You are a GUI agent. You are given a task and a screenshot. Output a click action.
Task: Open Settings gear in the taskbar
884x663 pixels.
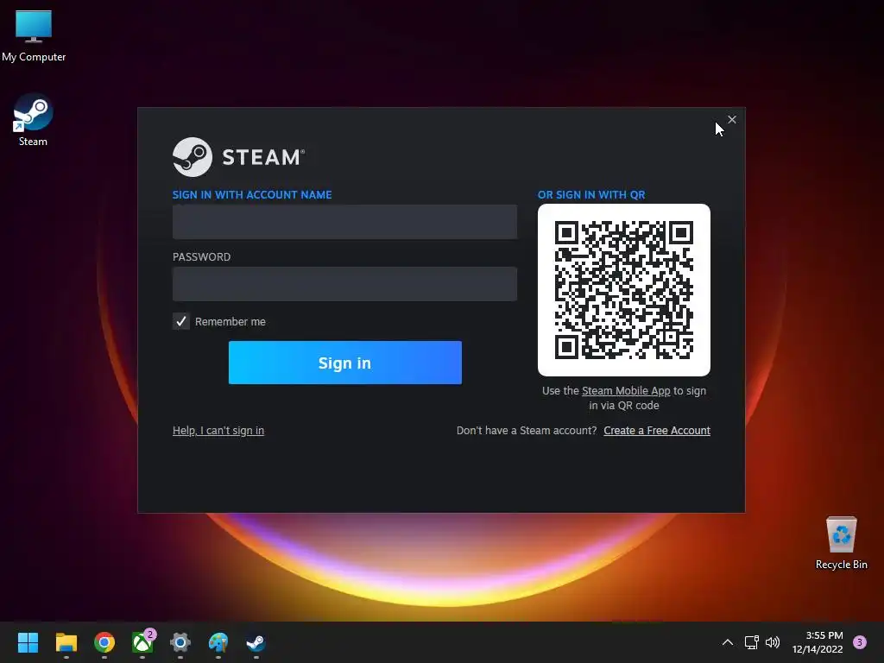coord(180,642)
